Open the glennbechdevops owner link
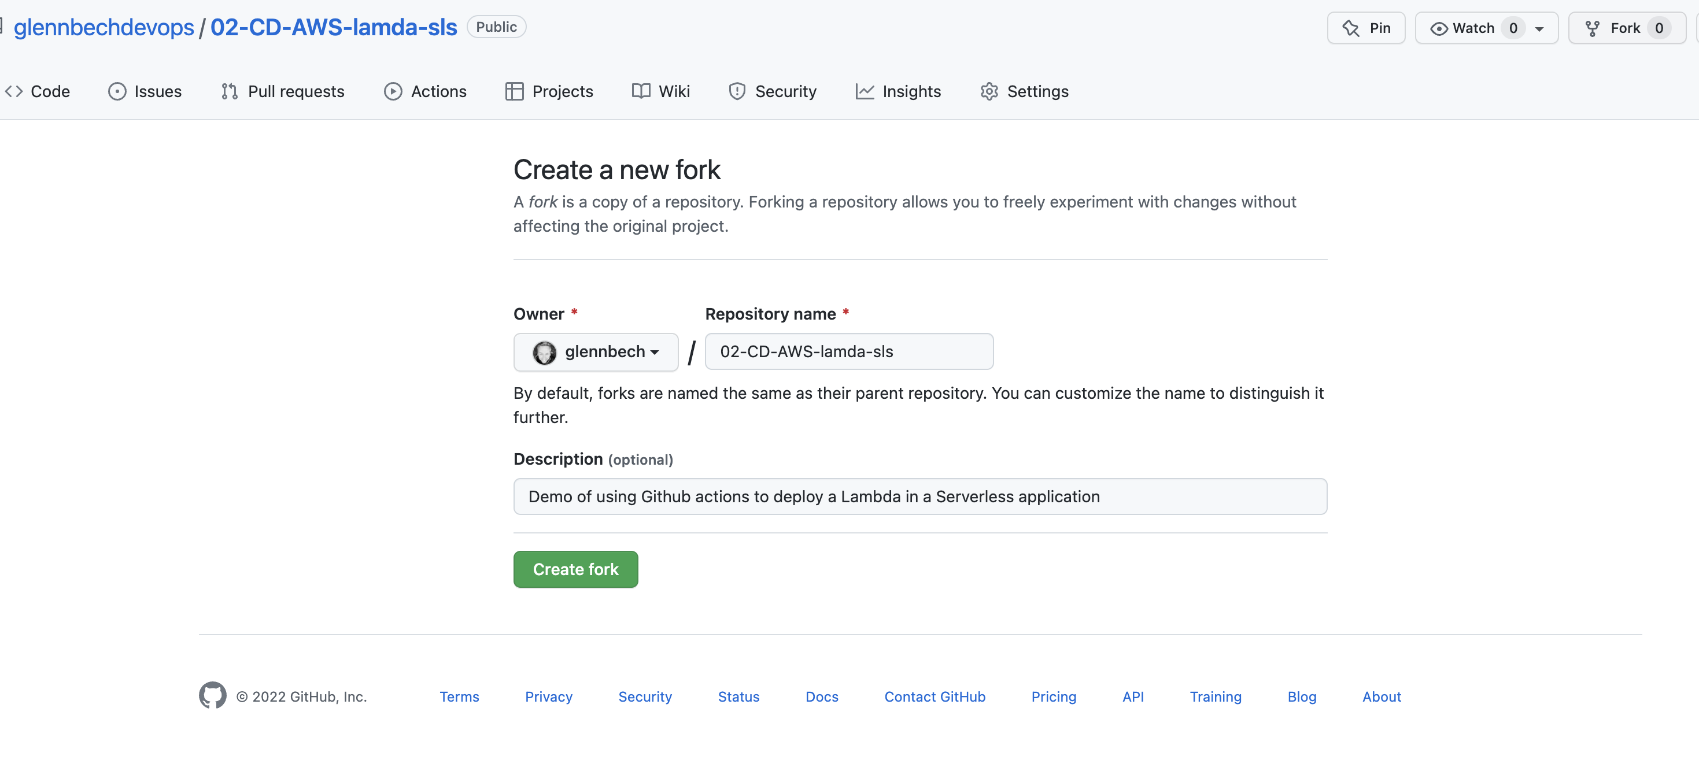This screenshot has width=1699, height=771. 104,27
